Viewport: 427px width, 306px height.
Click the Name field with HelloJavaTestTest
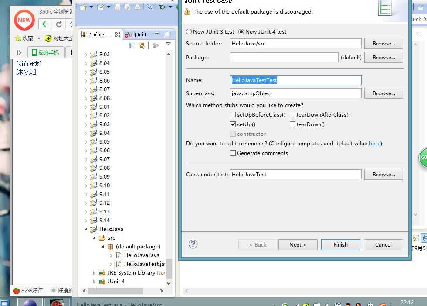coord(295,80)
